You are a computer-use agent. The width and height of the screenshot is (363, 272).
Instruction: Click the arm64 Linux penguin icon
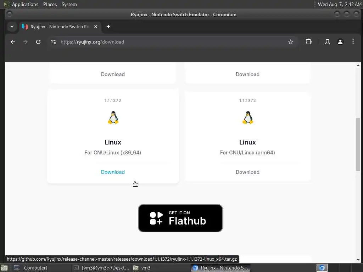click(x=248, y=118)
